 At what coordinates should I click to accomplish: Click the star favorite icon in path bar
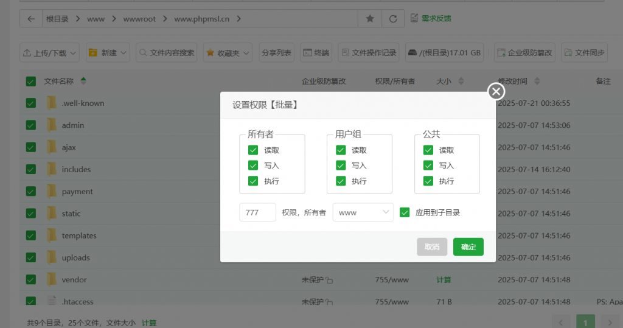tap(370, 19)
